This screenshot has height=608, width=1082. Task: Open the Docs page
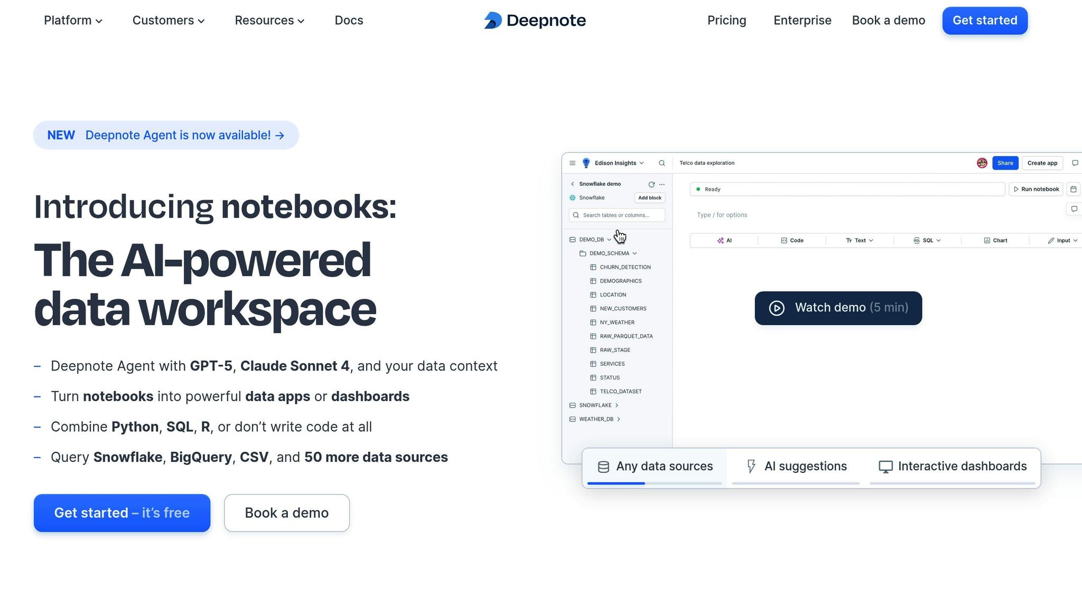349,21
